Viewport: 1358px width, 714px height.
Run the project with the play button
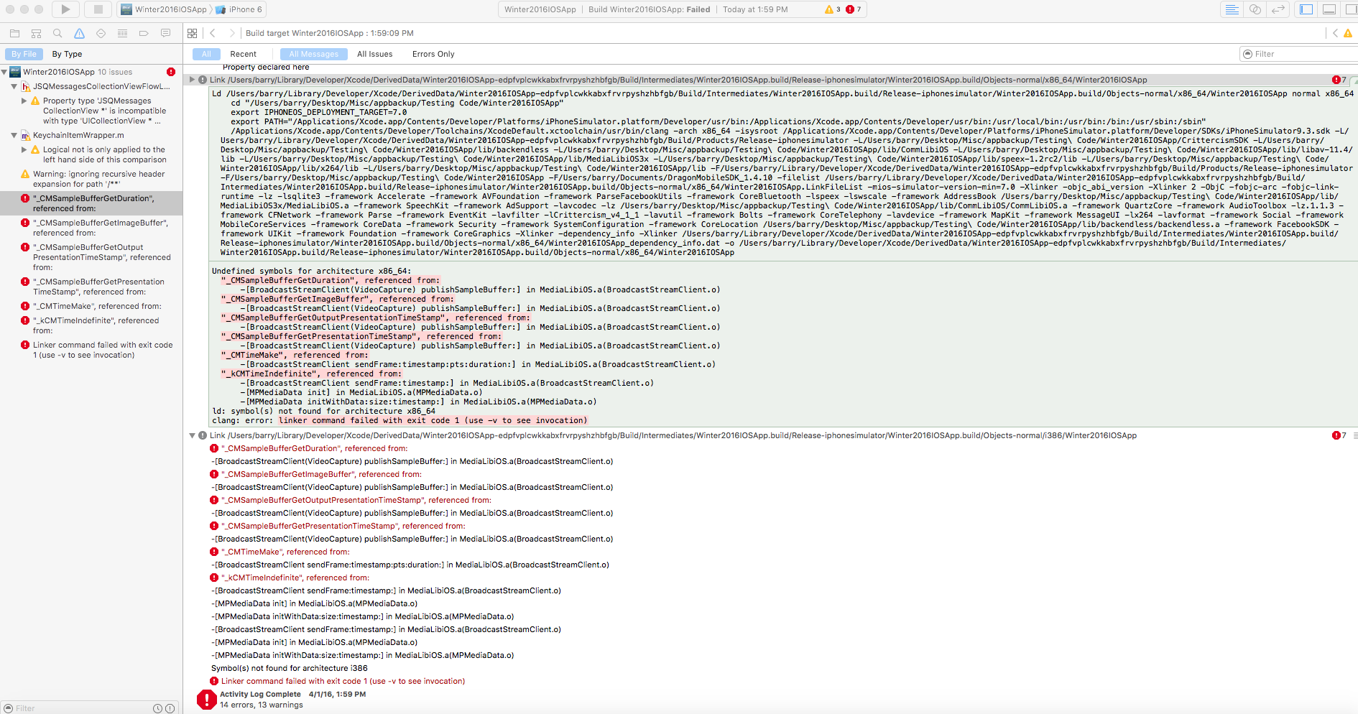[65, 9]
